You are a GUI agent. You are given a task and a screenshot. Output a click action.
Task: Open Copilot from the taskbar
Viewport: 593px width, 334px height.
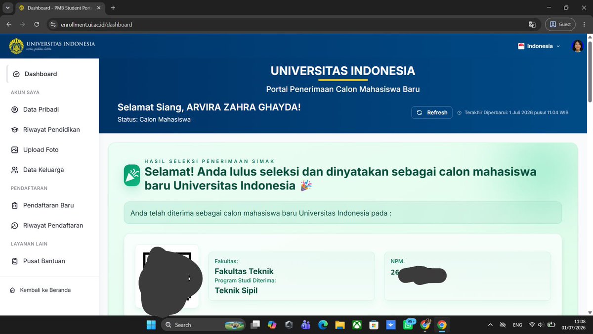[x=272, y=325]
